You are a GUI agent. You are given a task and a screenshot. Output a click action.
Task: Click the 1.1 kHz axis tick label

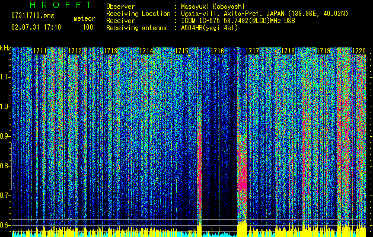tap(5, 77)
